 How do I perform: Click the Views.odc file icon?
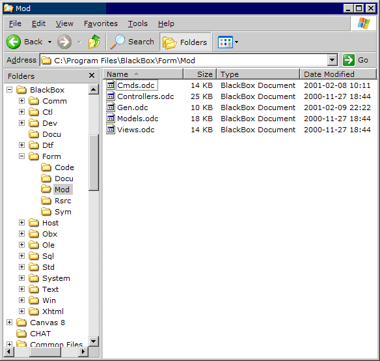coord(111,130)
